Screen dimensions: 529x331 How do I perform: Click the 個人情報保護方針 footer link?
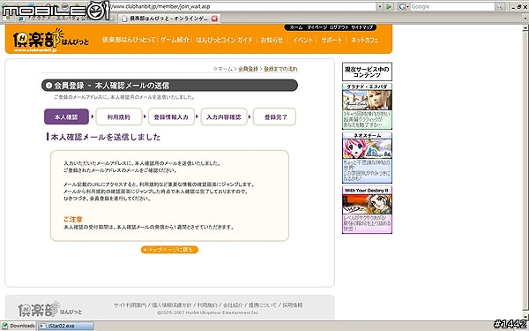pos(171,305)
